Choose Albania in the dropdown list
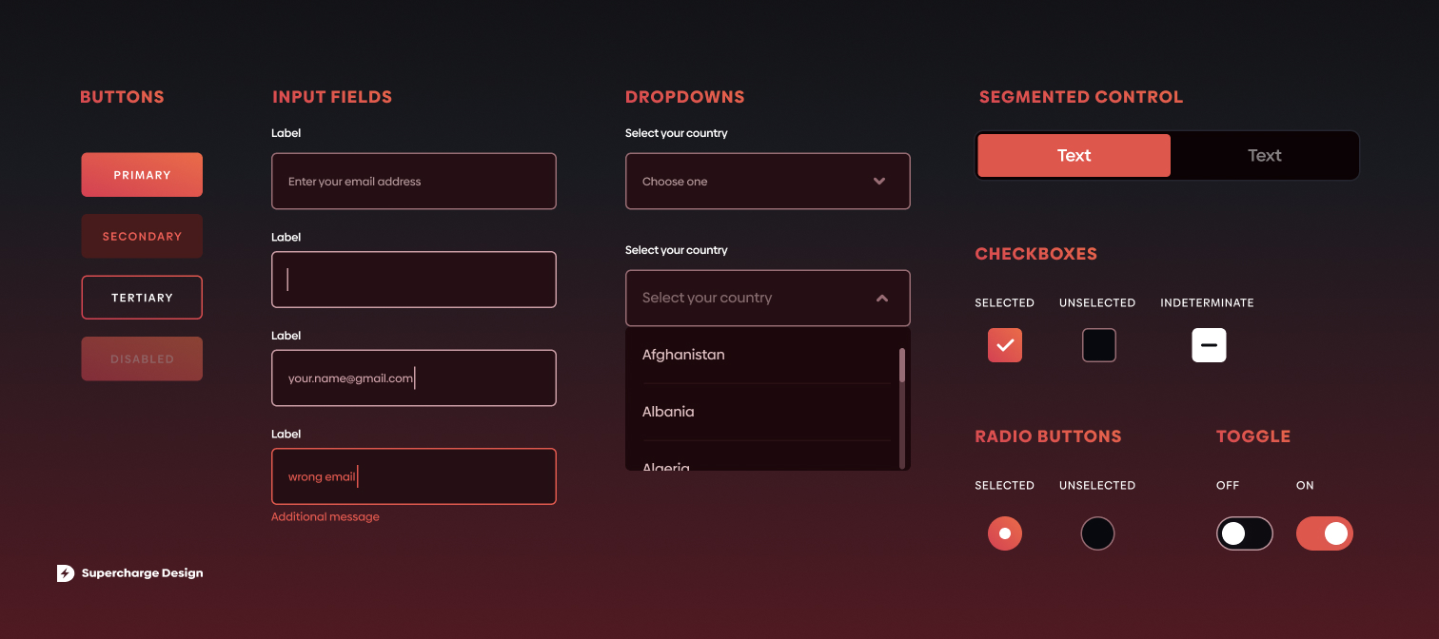Image resolution: width=1439 pixels, height=639 pixels. coord(668,412)
